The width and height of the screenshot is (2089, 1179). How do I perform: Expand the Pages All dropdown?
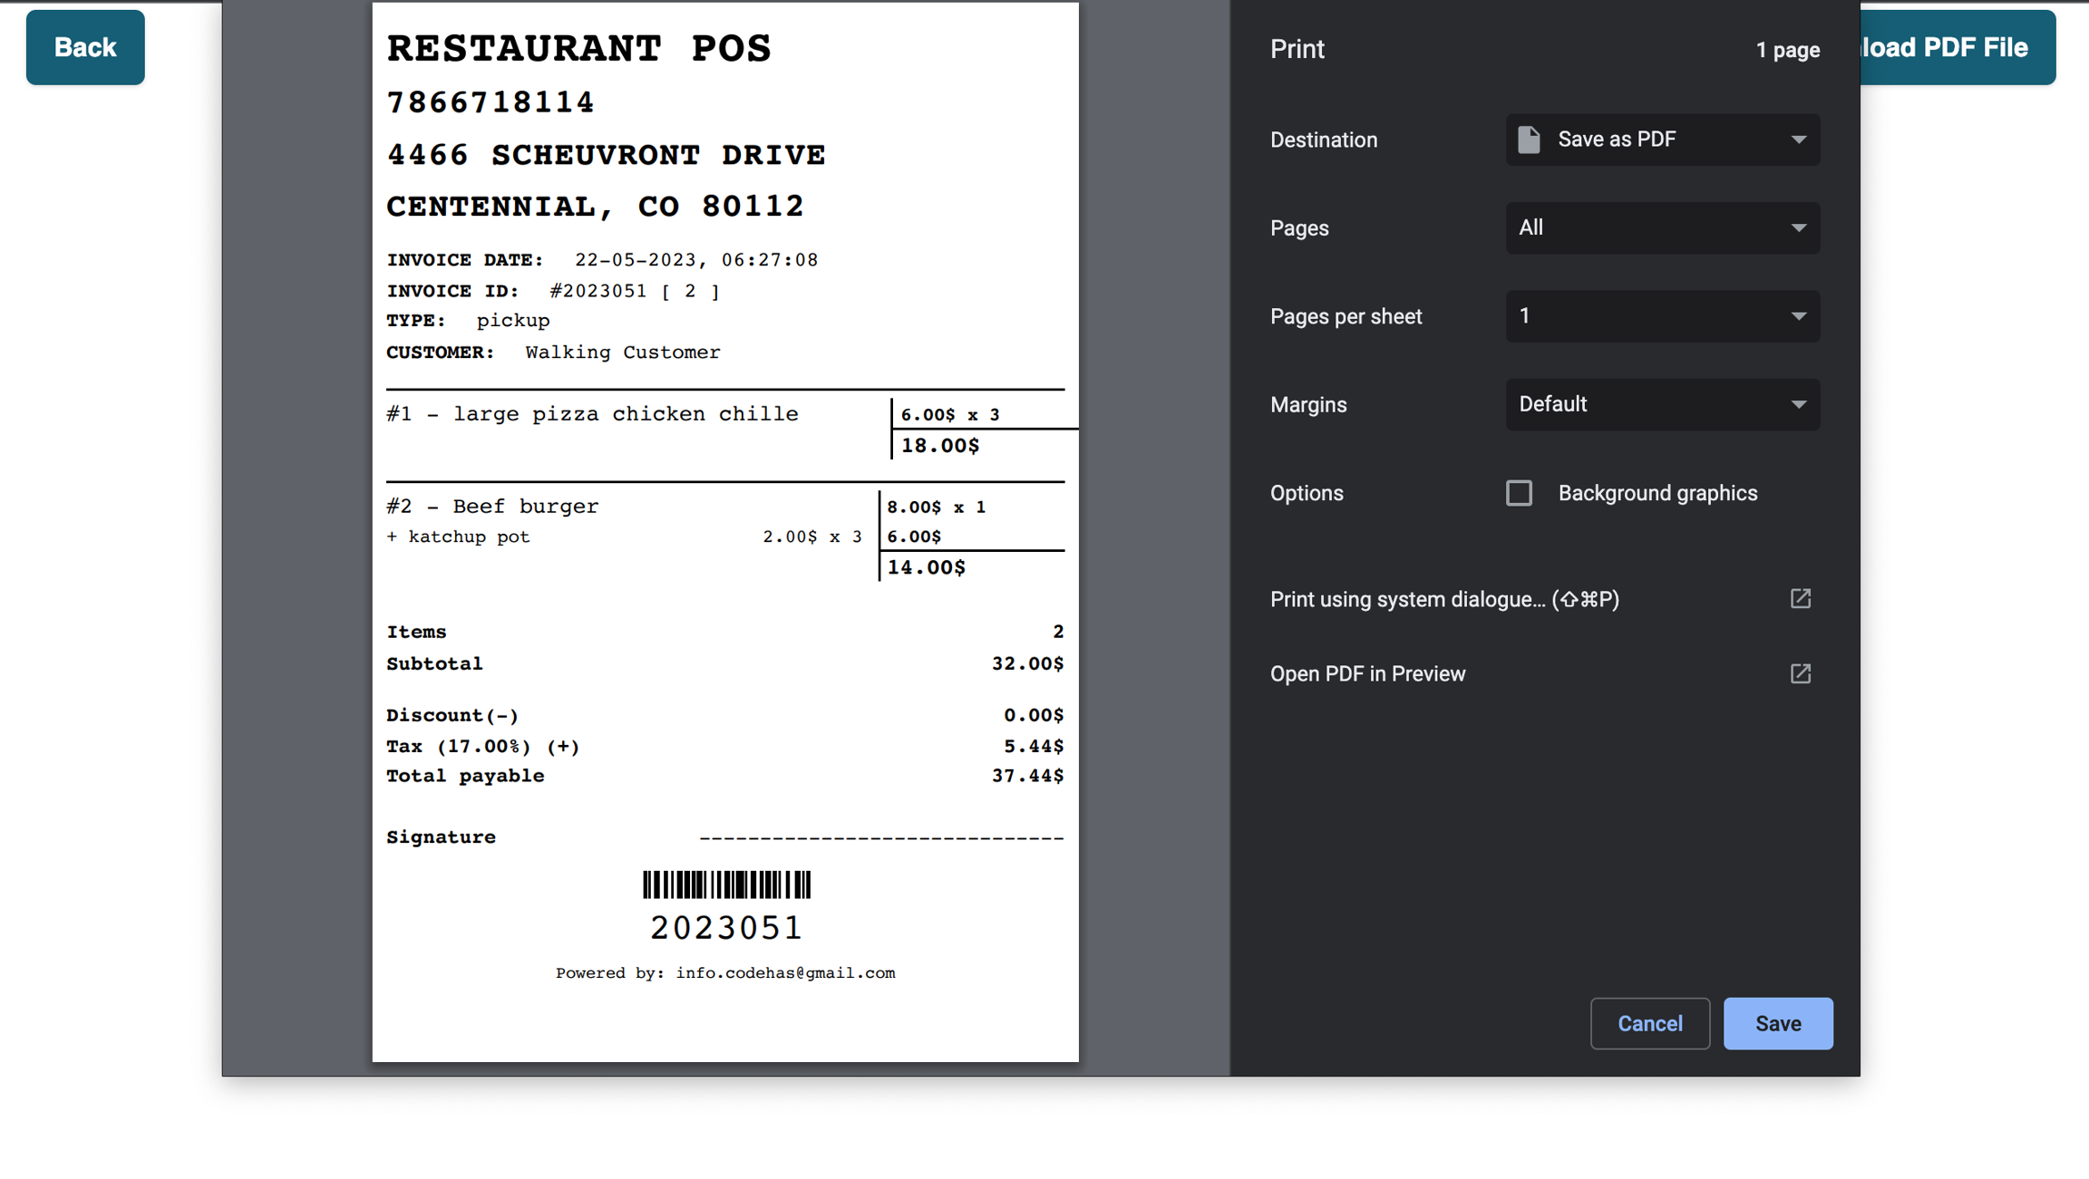tap(1662, 227)
